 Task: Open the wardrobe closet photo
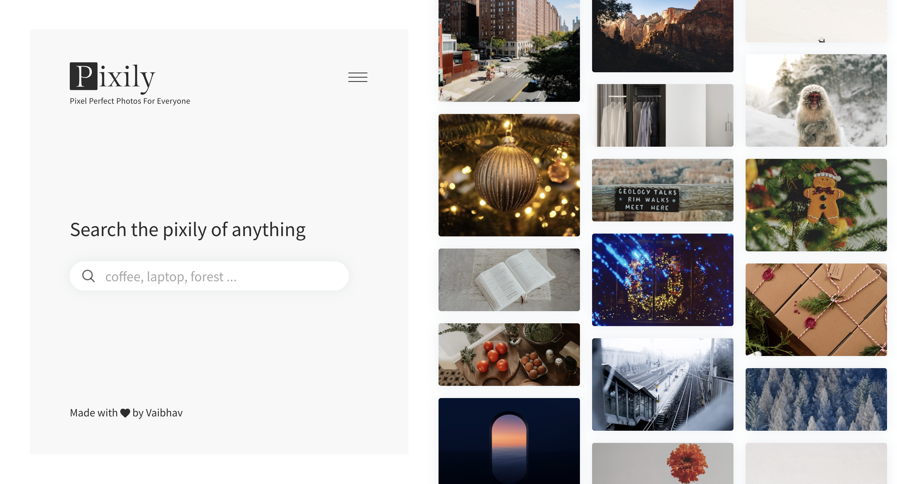point(663,115)
